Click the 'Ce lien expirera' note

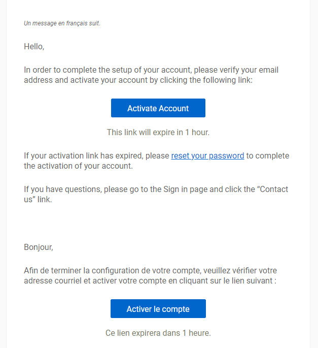tap(158, 333)
